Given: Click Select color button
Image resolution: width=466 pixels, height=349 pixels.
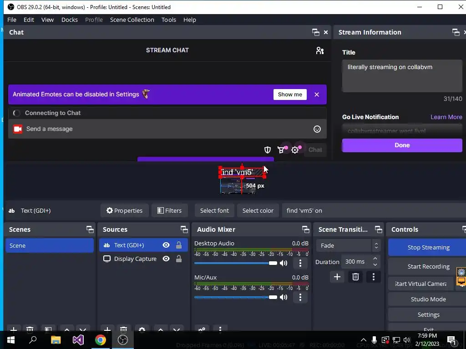Looking at the screenshot, I should pos(258,210).
